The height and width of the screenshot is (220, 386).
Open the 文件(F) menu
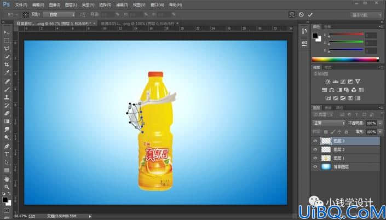pyautogui.click(x=21, y=5)
